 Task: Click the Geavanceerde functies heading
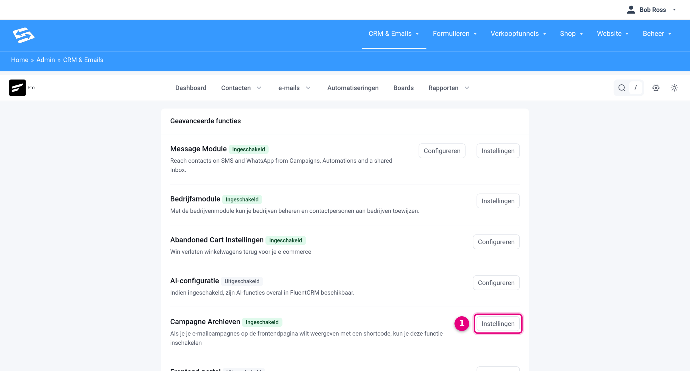[205, 121]
